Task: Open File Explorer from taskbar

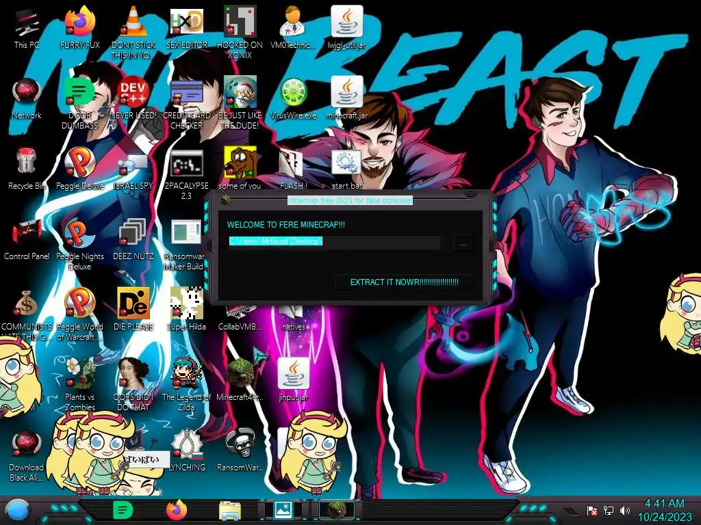Action: 230,511
